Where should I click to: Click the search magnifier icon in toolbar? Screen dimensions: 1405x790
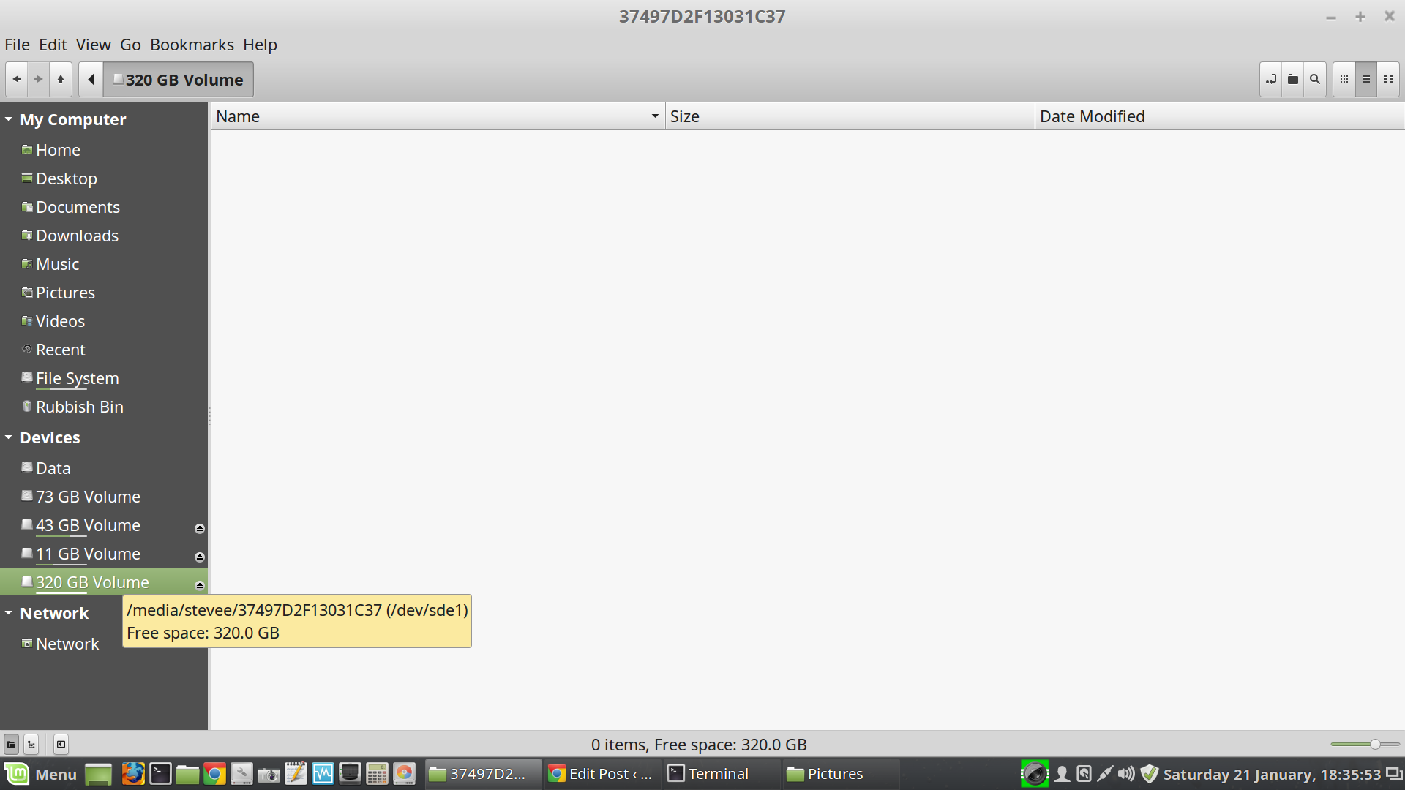(x=1315, y=80)
